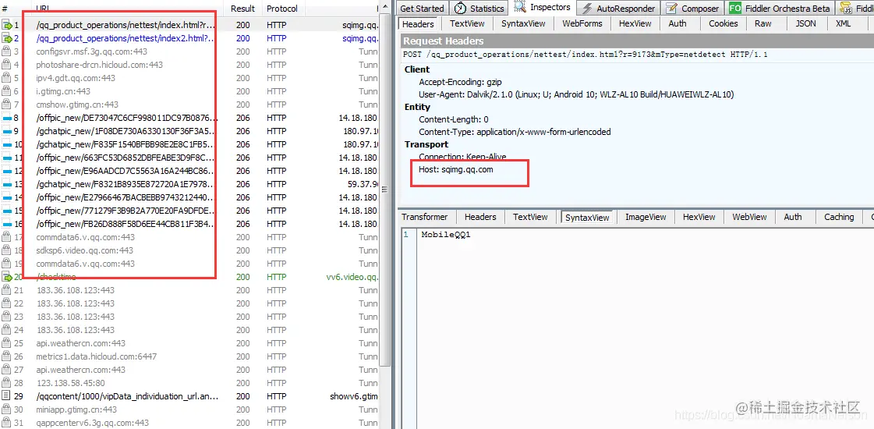Screen dimensions: 874x429
Task: Open response HexView tab
Action: click(x=699, y=217)
